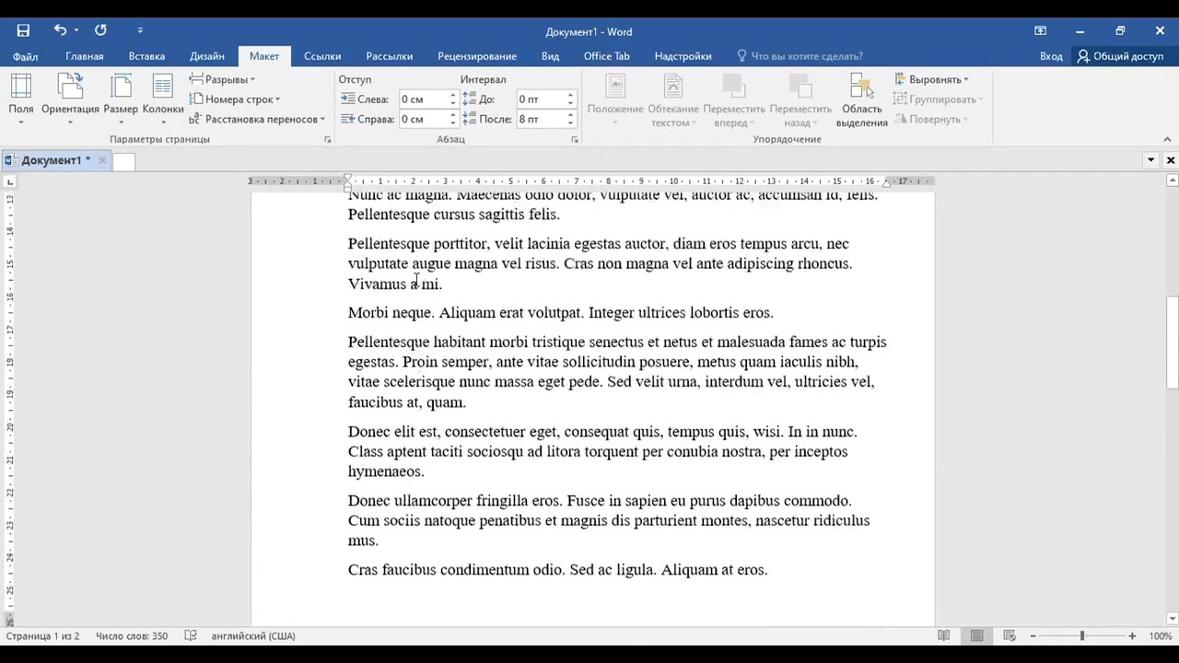Open the Ориентация page orientation tool

[x=70, y=99]
